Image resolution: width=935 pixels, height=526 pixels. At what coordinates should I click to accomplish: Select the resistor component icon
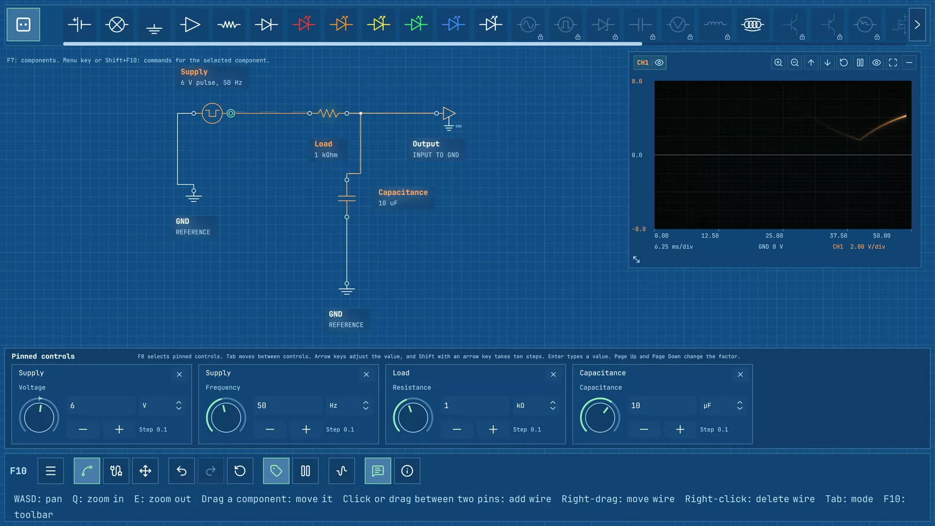229,24
